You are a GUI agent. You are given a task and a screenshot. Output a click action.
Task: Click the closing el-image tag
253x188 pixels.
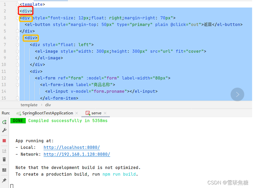coord(49,58)
